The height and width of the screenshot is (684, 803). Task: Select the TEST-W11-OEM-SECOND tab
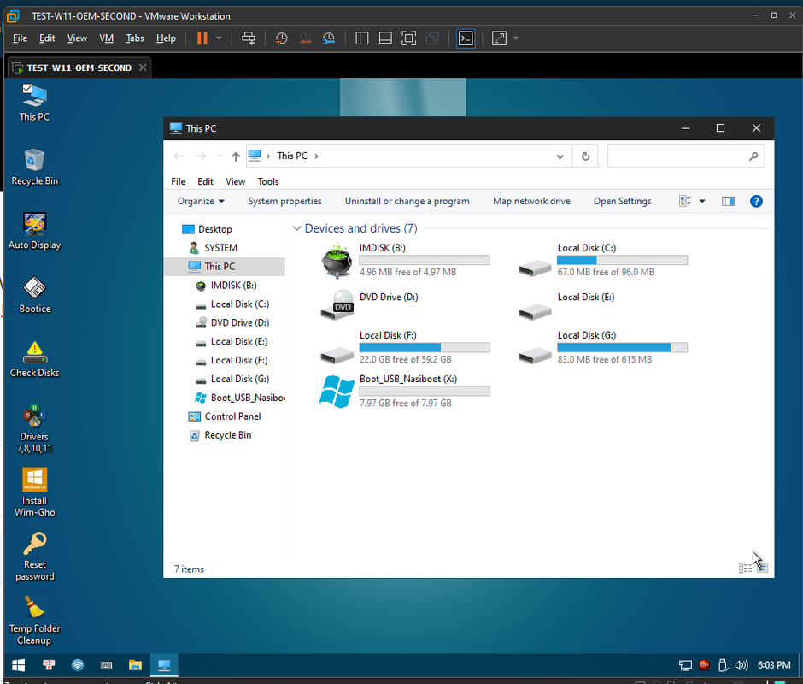click(79, 68)
